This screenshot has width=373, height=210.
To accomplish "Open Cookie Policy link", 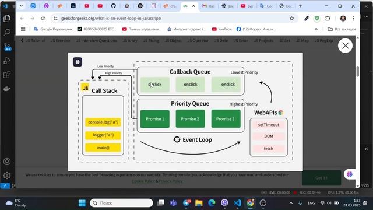I will (x=143, y=181).
